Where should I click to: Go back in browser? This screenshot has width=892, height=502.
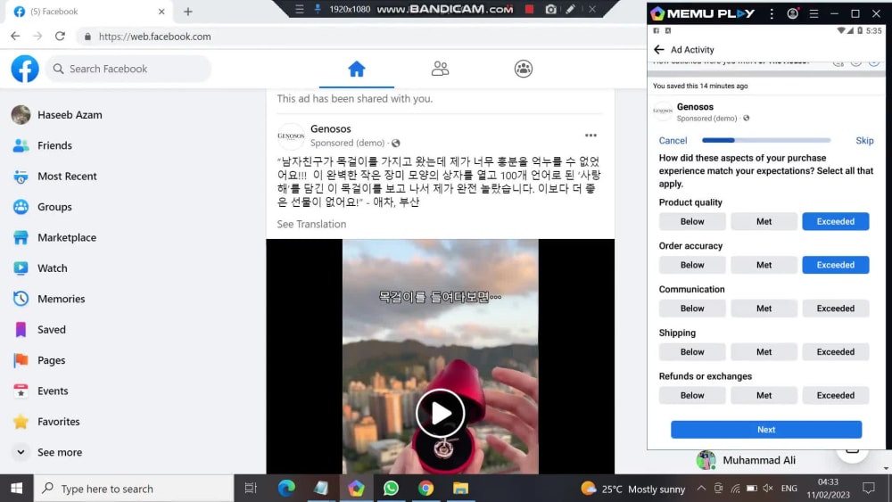[15, 37]
